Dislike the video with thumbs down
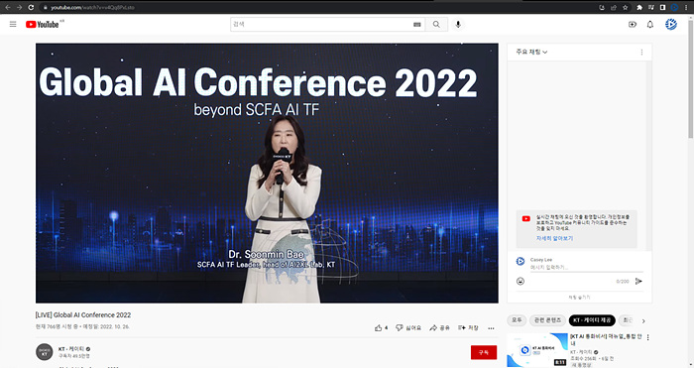 click(408, 328)
